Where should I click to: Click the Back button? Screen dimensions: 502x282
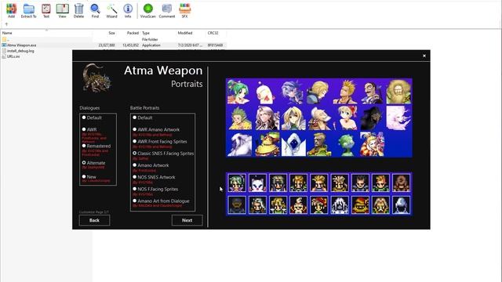(x=94, y=220)
